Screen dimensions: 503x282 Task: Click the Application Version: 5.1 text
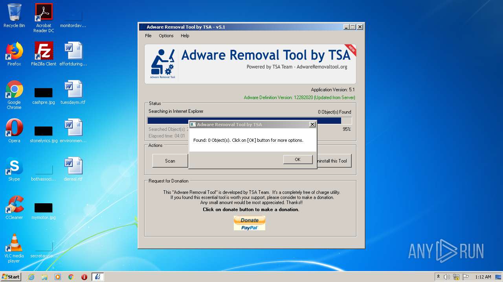332,90
